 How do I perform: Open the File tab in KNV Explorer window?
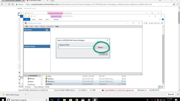coord(27,19)
